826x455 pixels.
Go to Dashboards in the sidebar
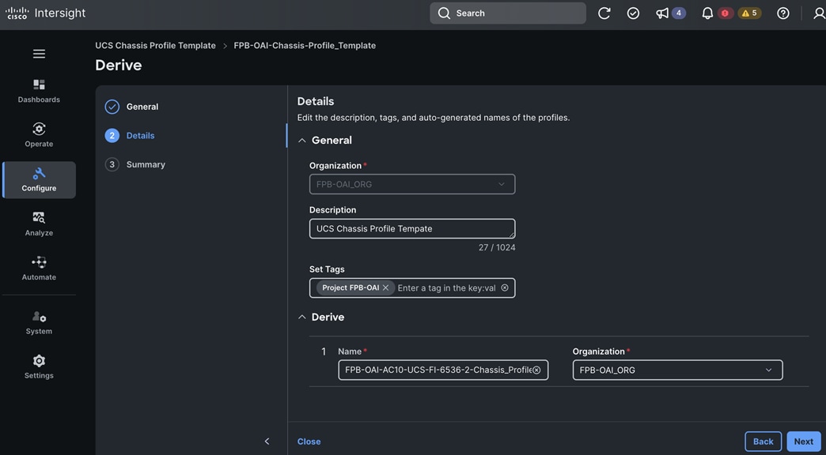click(39, 91)
